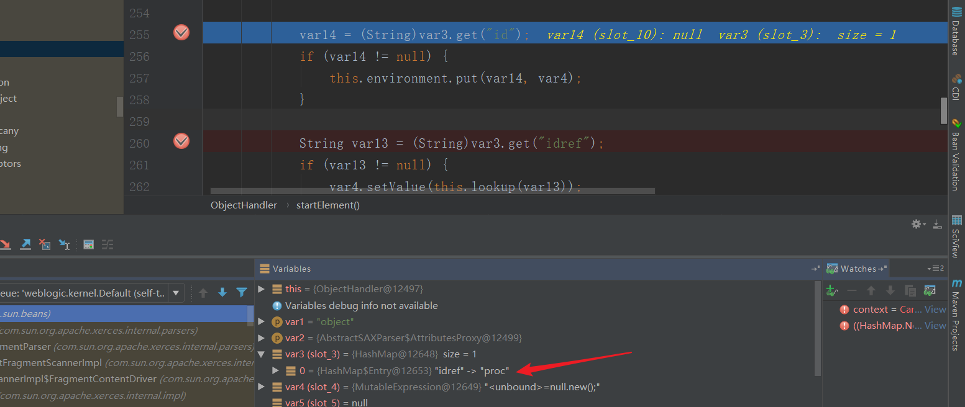Click the error icon beside context watch
The image size is (965, 407).
click(844, 309)
